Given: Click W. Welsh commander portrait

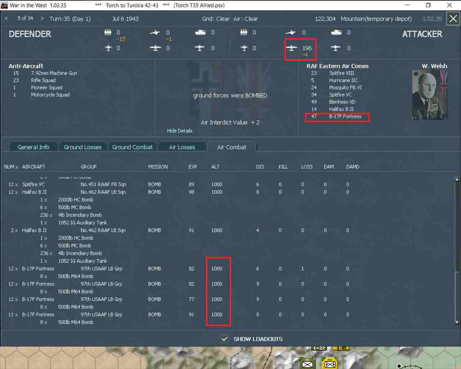Looking at the screenshot, I should [x=430, y=95].
